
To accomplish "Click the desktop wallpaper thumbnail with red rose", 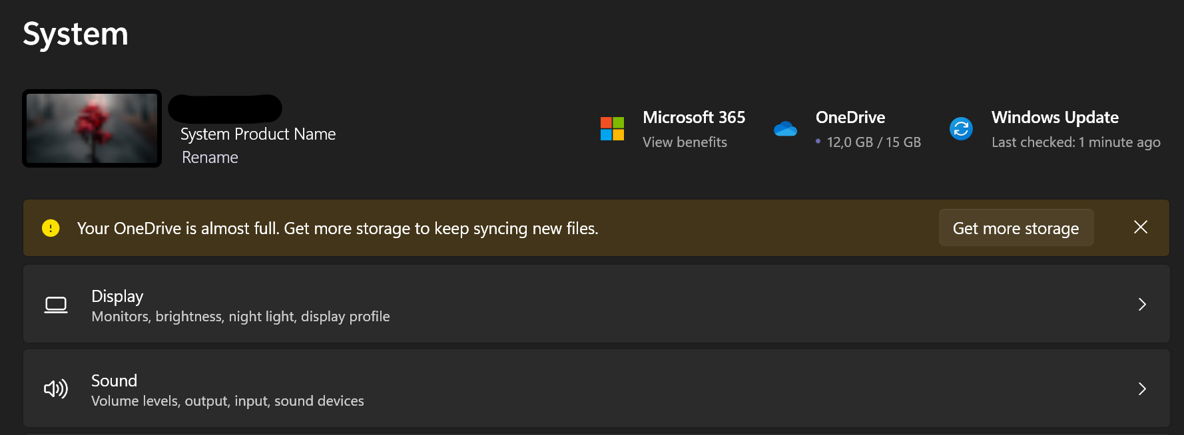I will (x=92, y=128).
